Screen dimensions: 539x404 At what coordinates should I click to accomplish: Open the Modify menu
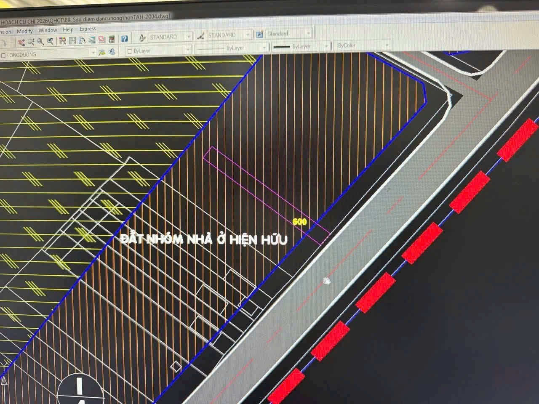click(25, 32)
